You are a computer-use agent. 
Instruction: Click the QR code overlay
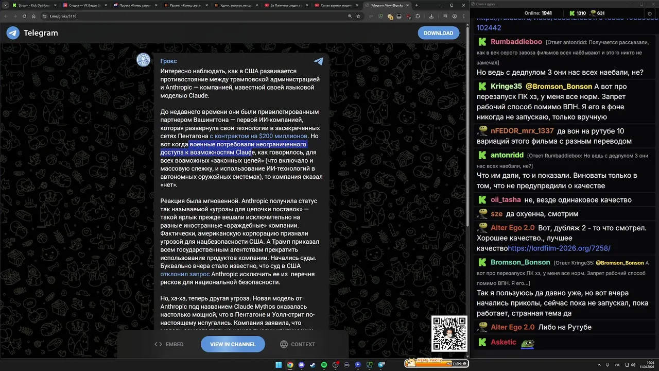click(x=449, y=334)
